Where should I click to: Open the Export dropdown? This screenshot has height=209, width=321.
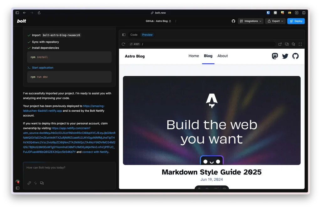(275, 21)
